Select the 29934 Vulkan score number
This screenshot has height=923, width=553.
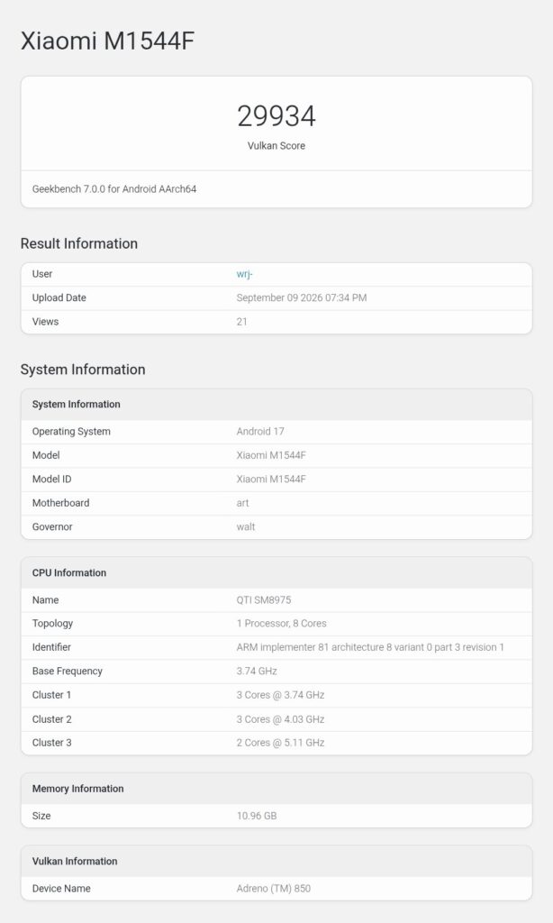click(276, 116)
